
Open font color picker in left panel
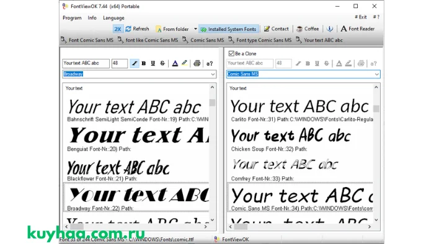175,63
